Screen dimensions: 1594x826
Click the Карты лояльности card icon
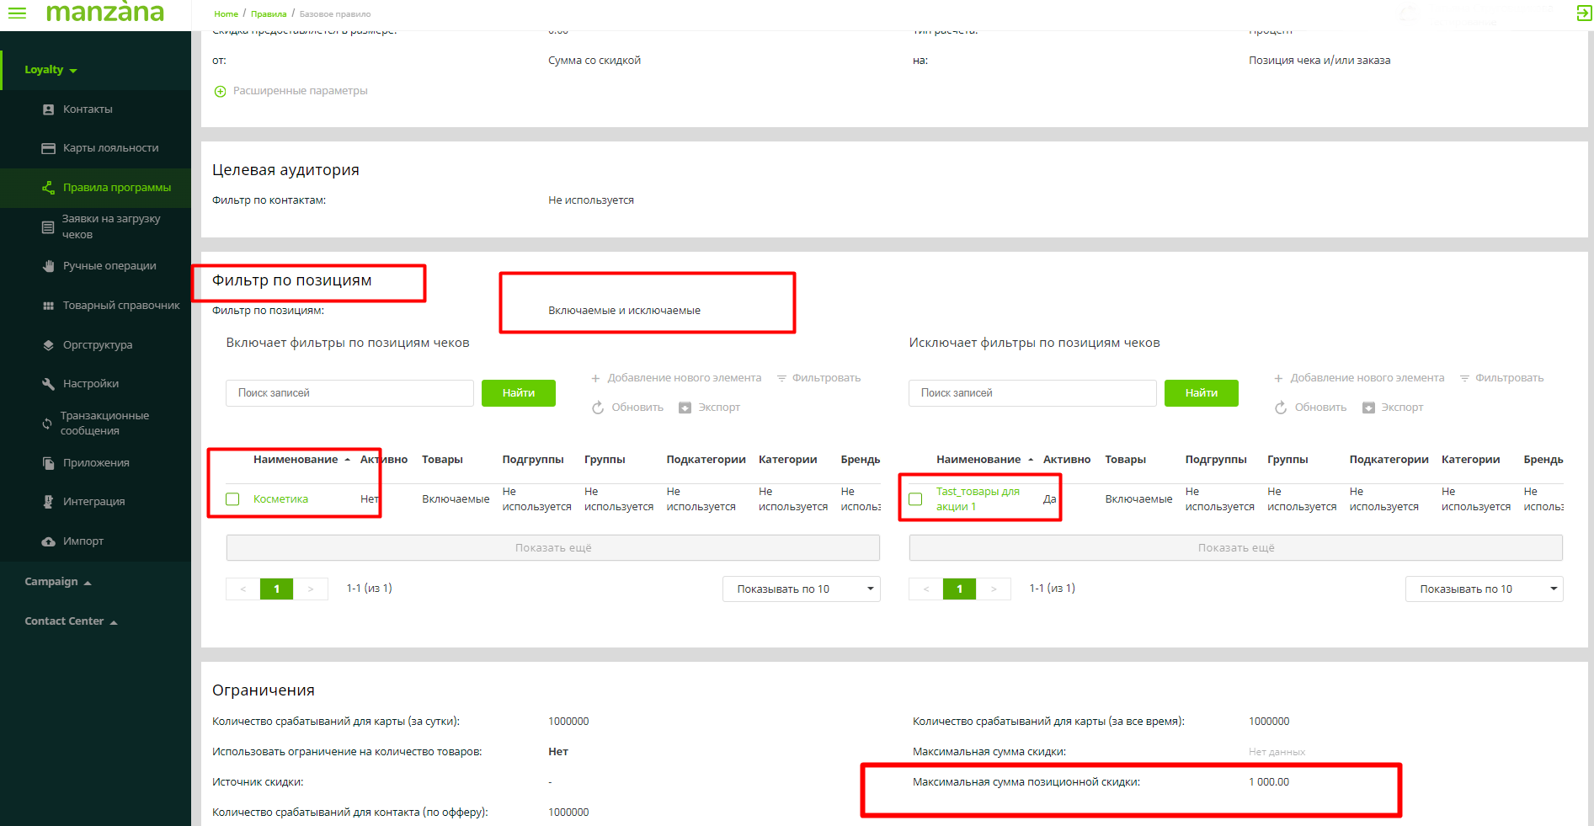(x=48, y=148)
